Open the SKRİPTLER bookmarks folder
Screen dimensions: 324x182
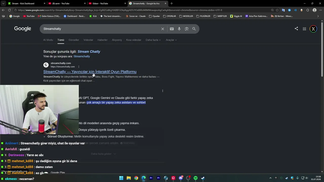(x=220, y=16)
